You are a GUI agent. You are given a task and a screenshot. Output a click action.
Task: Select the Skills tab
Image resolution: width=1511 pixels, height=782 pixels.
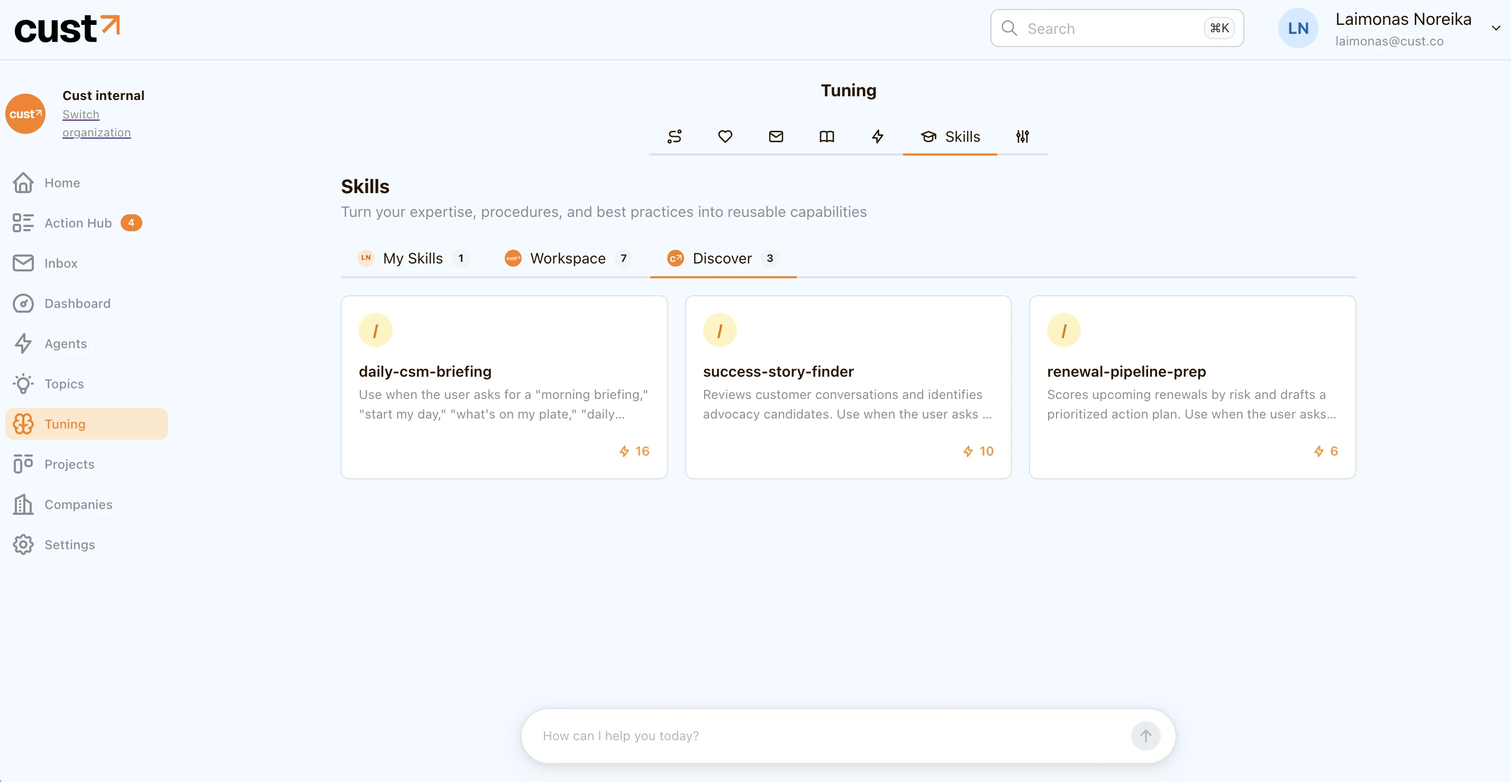[x=950, y=137]
